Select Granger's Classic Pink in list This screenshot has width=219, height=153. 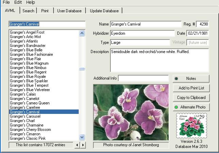(44, 138)
